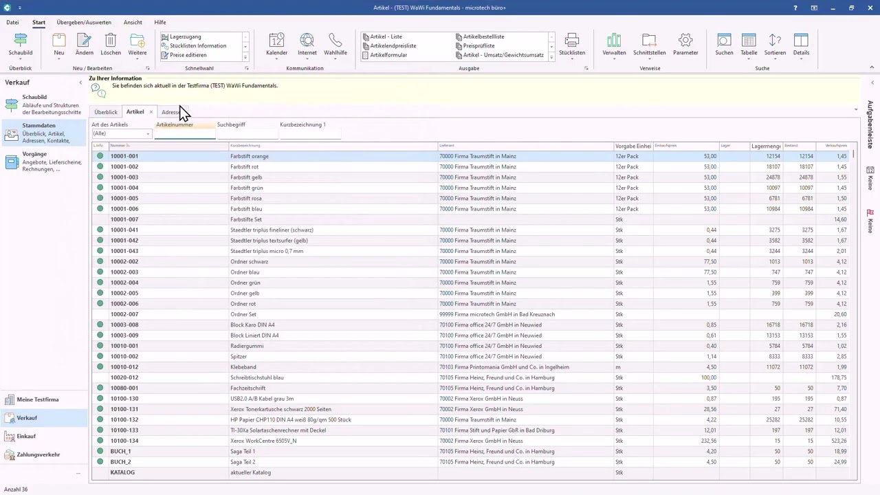Open the Verwalten menu button
The height and width of the screenshot is (495, 880).
click(x=614, y=45)
